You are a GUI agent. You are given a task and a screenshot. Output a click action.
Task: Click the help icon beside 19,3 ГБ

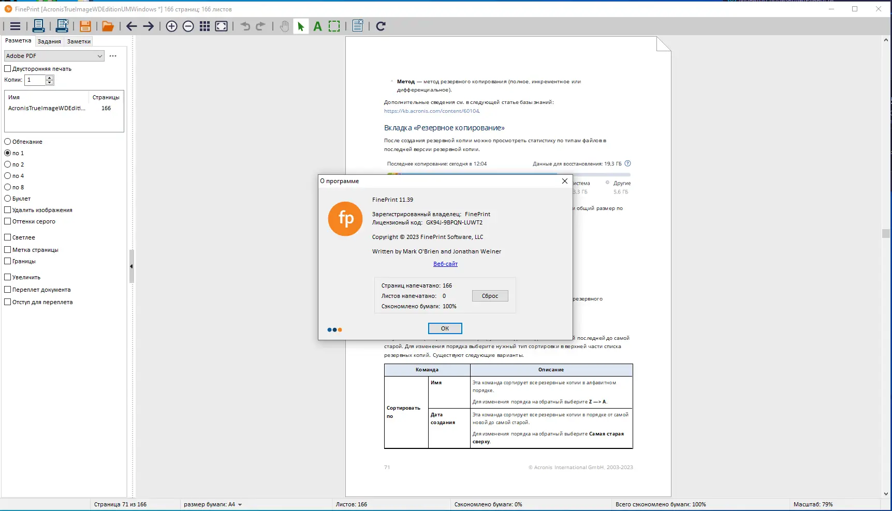(x=628, y=163)
